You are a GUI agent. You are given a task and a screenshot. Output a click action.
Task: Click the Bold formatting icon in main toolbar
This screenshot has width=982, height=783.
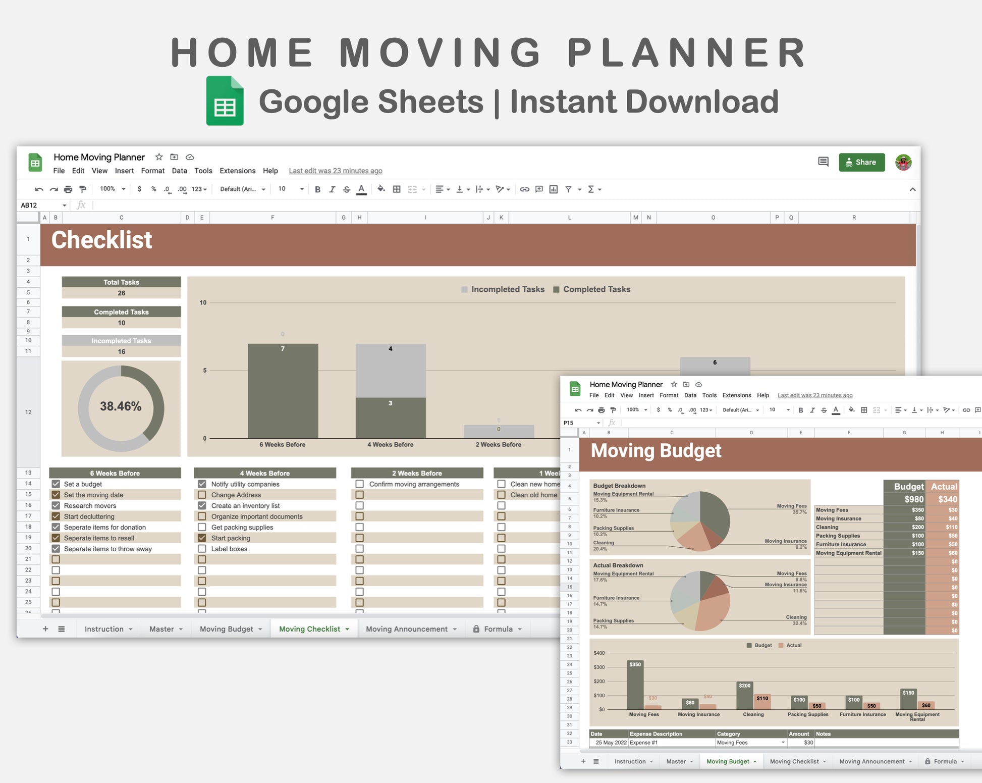317,189
